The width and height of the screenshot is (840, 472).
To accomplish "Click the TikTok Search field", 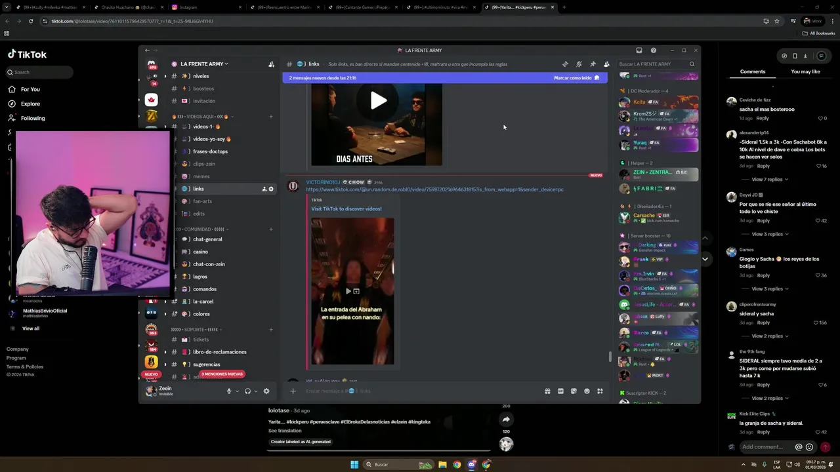I will point(39,72).
